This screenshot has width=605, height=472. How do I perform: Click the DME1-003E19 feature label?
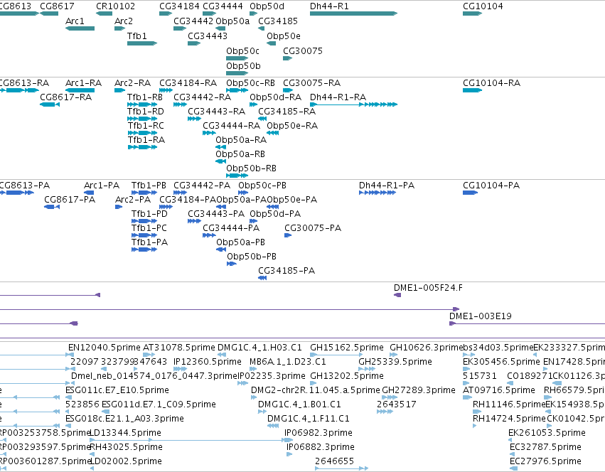click(x=481, y=316)
